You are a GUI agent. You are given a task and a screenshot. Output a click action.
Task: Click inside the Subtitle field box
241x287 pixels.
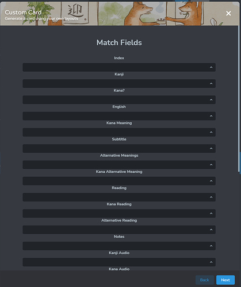tap(119, 149)
